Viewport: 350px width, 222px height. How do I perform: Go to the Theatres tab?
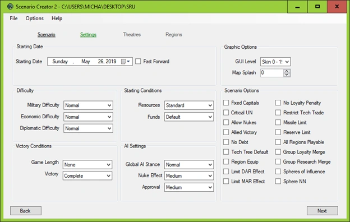(x=132, y=35)
